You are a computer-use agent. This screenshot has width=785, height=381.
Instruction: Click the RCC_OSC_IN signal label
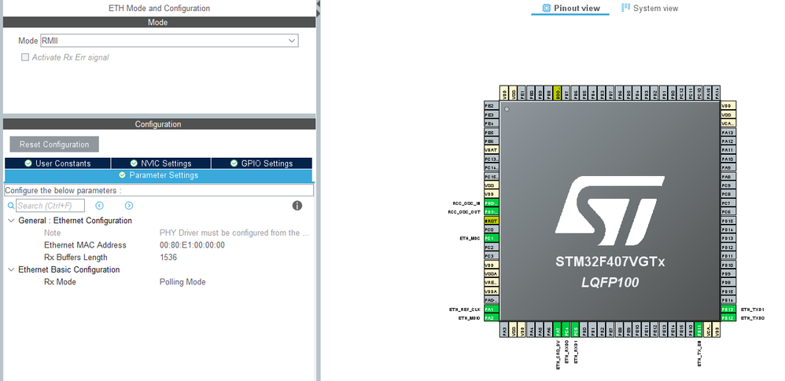point(466,203)
